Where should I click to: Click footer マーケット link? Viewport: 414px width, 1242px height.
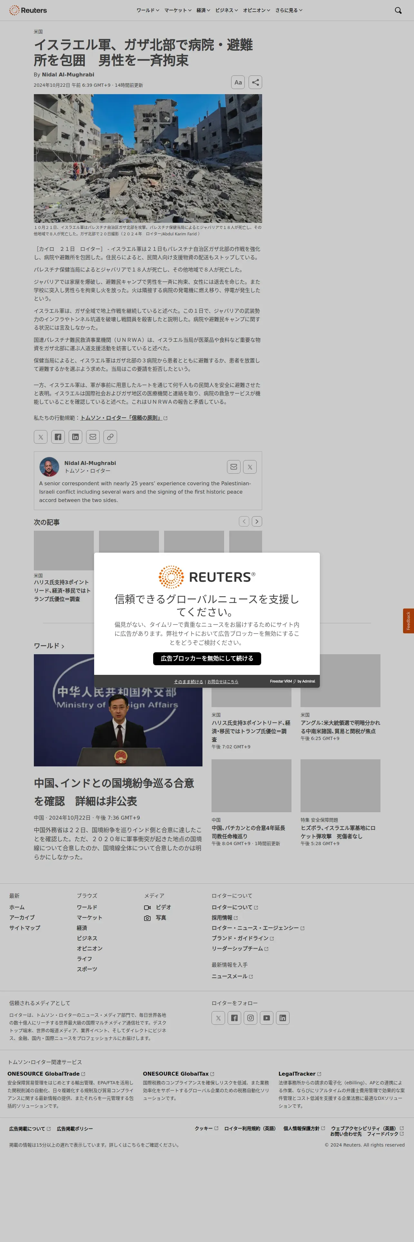tap(90, 918)
